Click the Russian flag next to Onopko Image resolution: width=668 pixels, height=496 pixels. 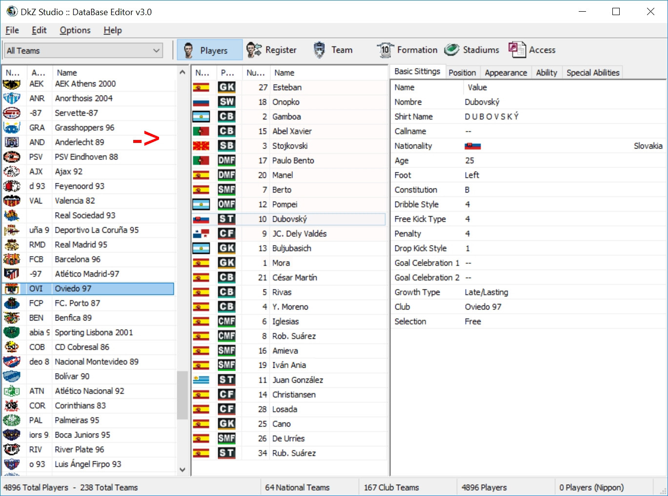tap(201, 102)
